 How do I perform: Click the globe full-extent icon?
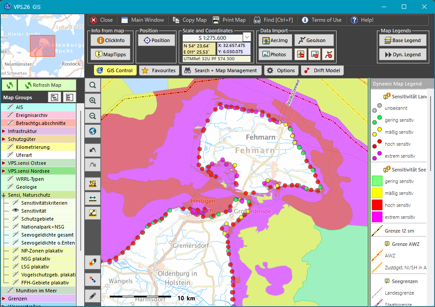pos(93,131)
